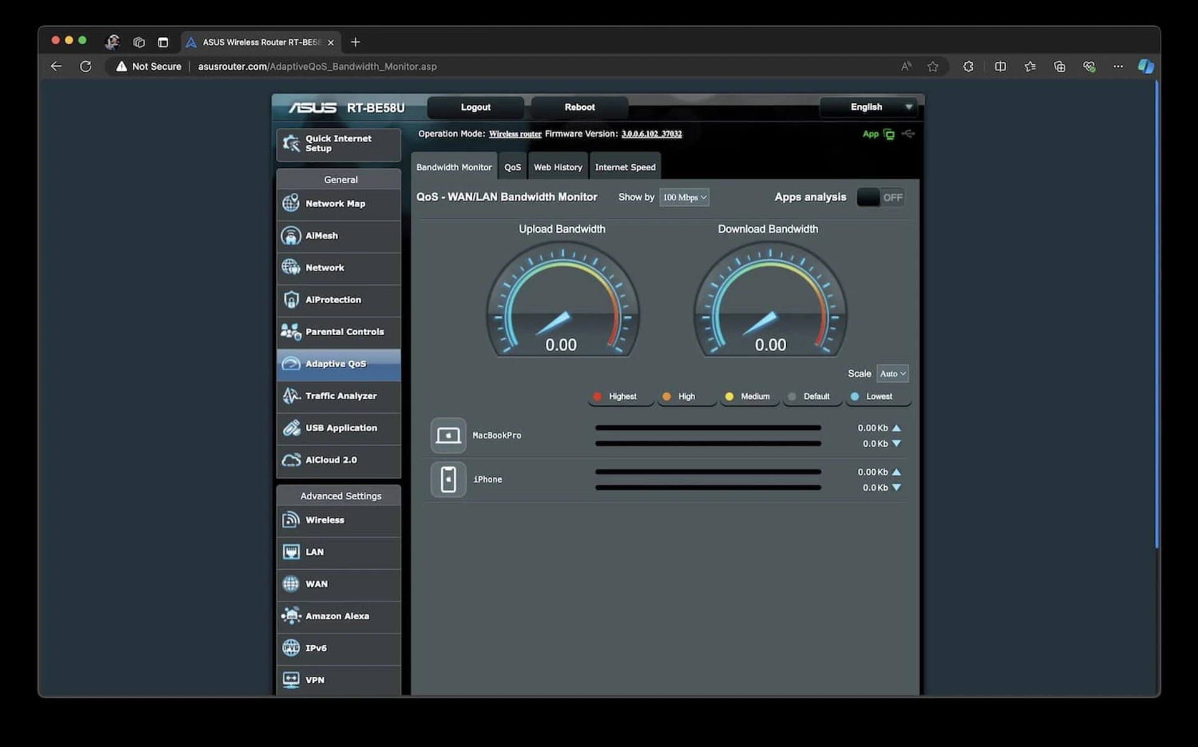Image resolution: width=1198 pixels, height=747 pixels.
Task: Select the Adaptive QoS gauge icon
Action: pos(291,364)
